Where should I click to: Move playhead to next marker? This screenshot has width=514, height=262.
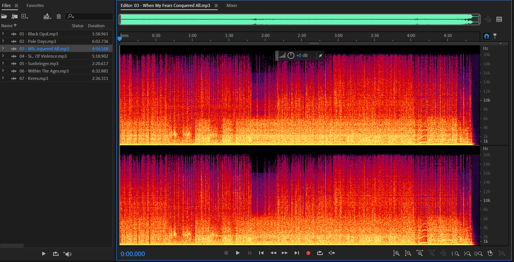297,253
